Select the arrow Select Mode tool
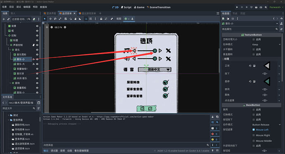 tap(45, 19)
